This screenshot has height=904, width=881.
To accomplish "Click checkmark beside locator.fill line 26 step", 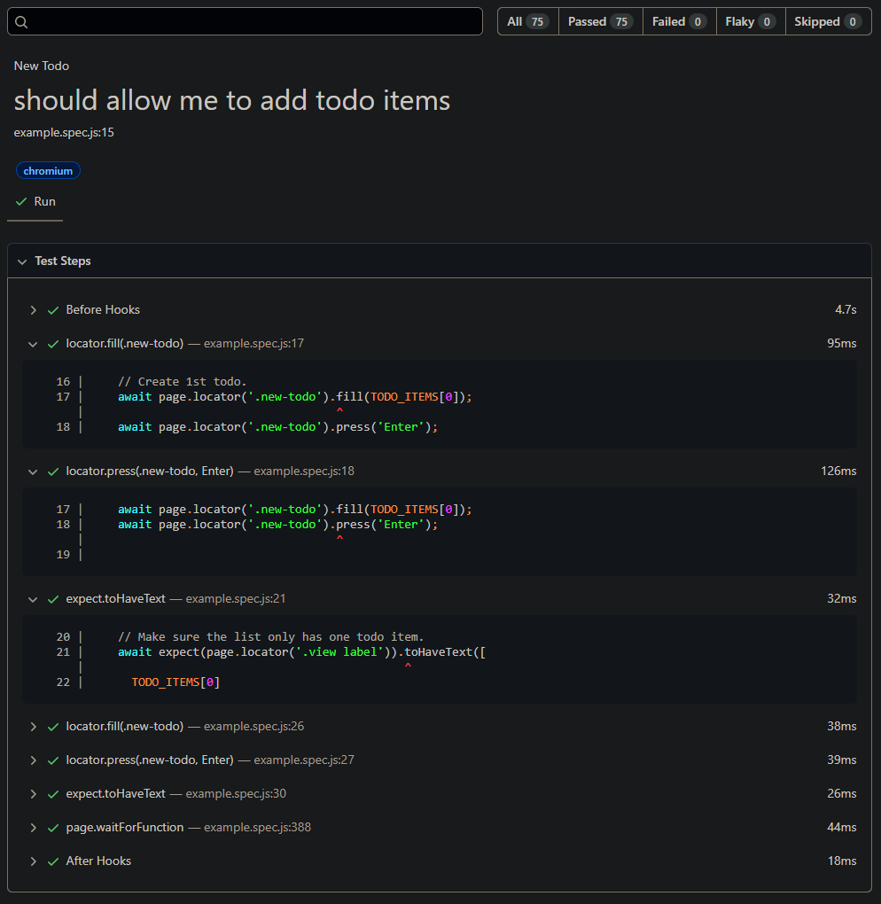I will coord(53,727).
